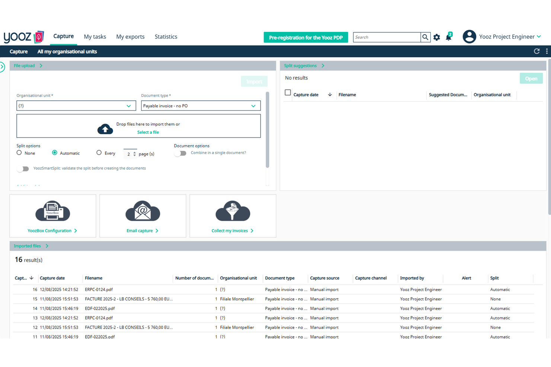Select the Automatic split option
The width and height of the screenshot is (551, 367).
click(x=55, y=153)
